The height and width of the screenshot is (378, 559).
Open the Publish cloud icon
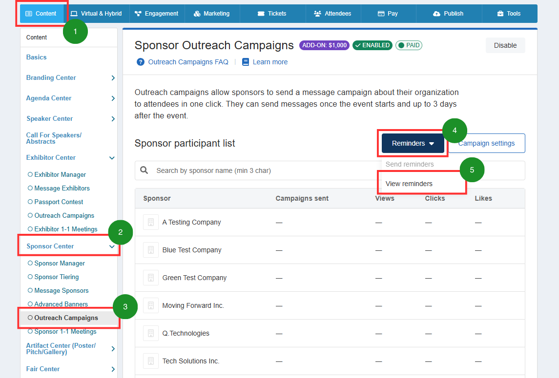coord(437,14)
